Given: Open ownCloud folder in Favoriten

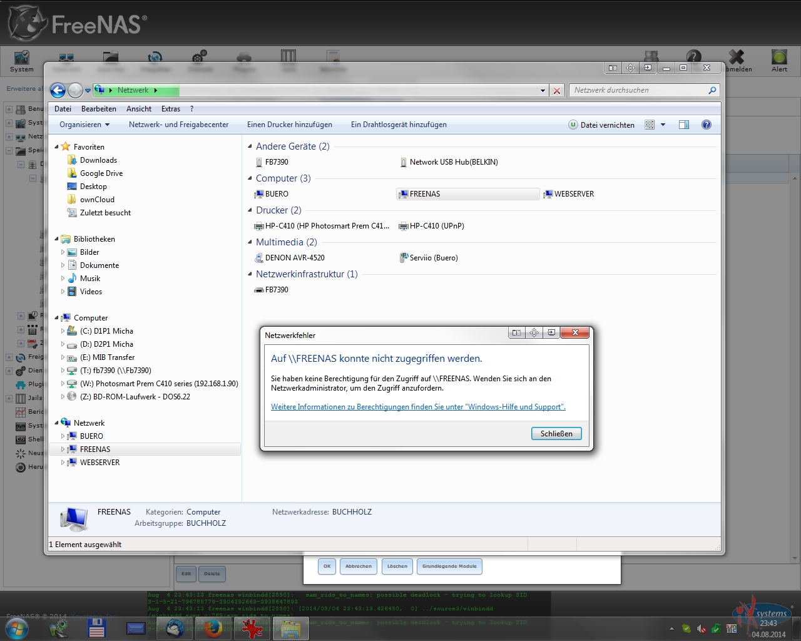Looking at the screenshot, I should tap(97, 200).
